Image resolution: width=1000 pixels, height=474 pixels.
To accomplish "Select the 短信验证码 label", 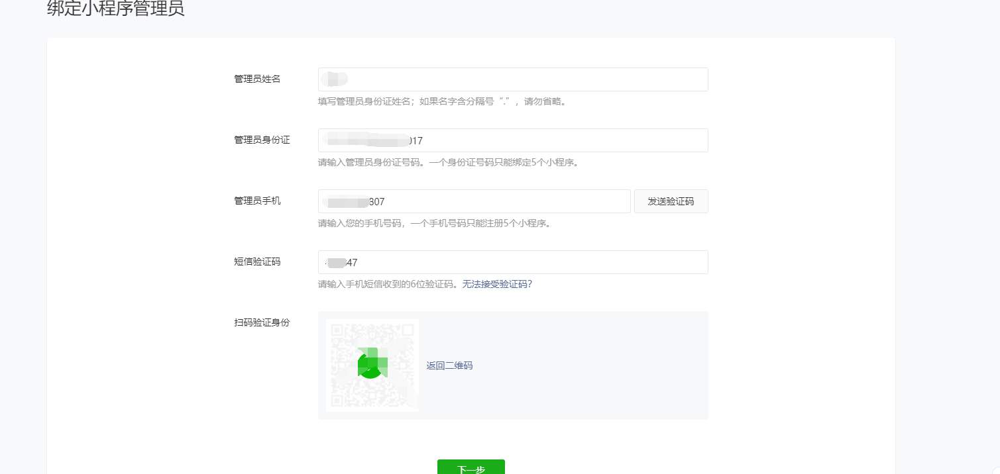I will (257, 262).
